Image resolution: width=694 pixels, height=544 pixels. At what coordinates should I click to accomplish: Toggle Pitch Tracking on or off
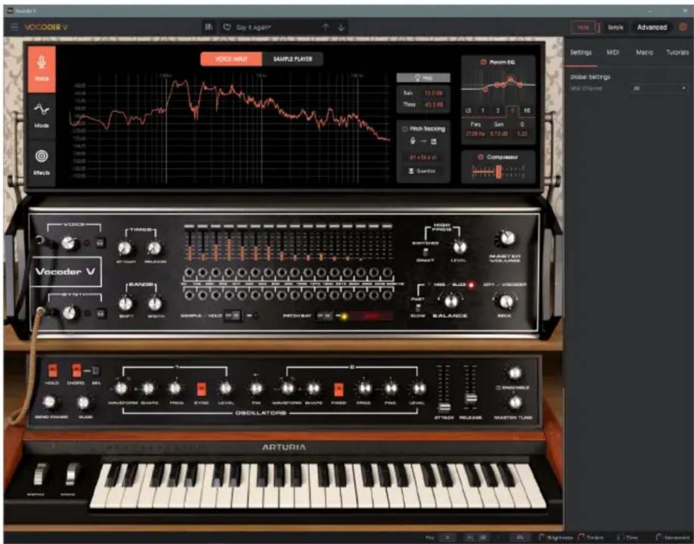pyautogui.click(x=403, y=129)
